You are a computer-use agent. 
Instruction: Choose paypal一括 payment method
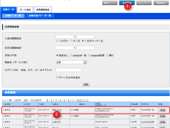point(71,55)
